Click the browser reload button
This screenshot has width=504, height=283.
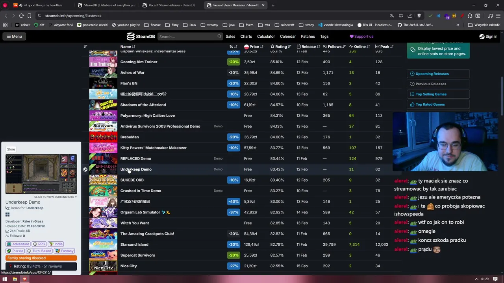click(x=21, y=16)
